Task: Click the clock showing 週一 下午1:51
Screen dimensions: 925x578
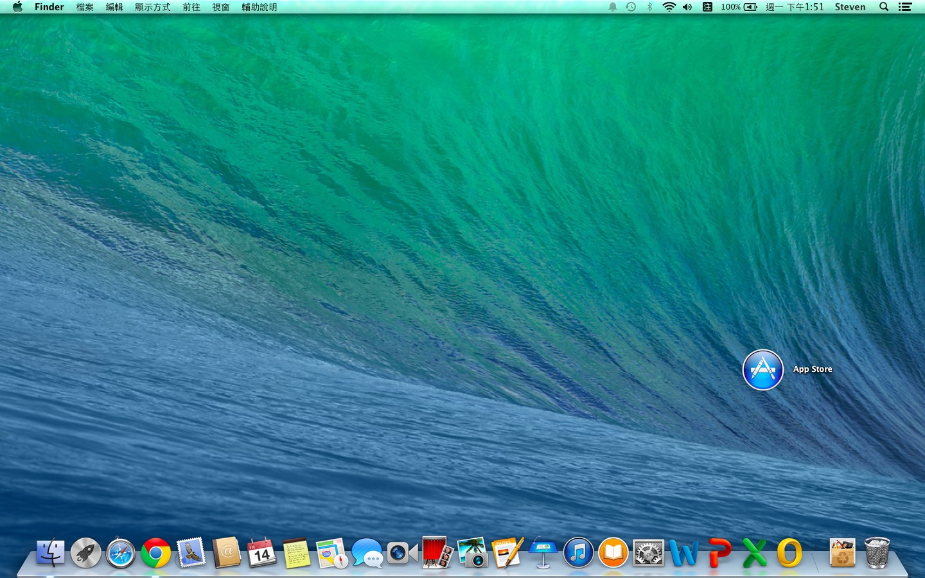Action: click(x=795, y=7)
